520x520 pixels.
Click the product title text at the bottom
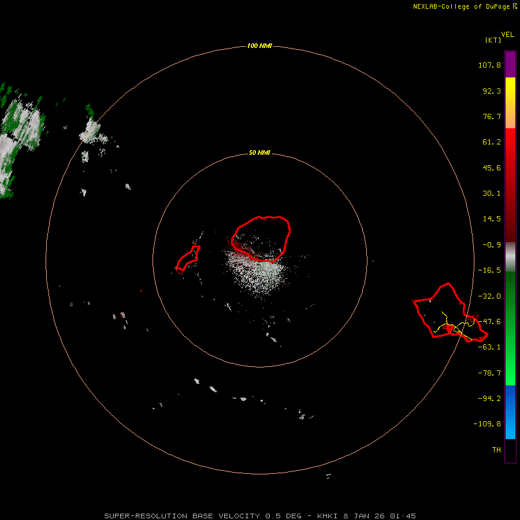[259, 516]
